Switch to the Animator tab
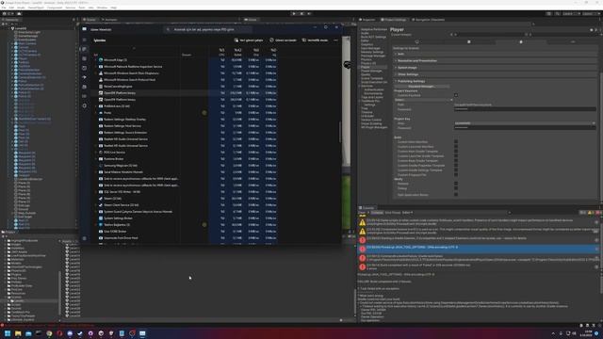This screenshot has width=603, height=339. 109,20
